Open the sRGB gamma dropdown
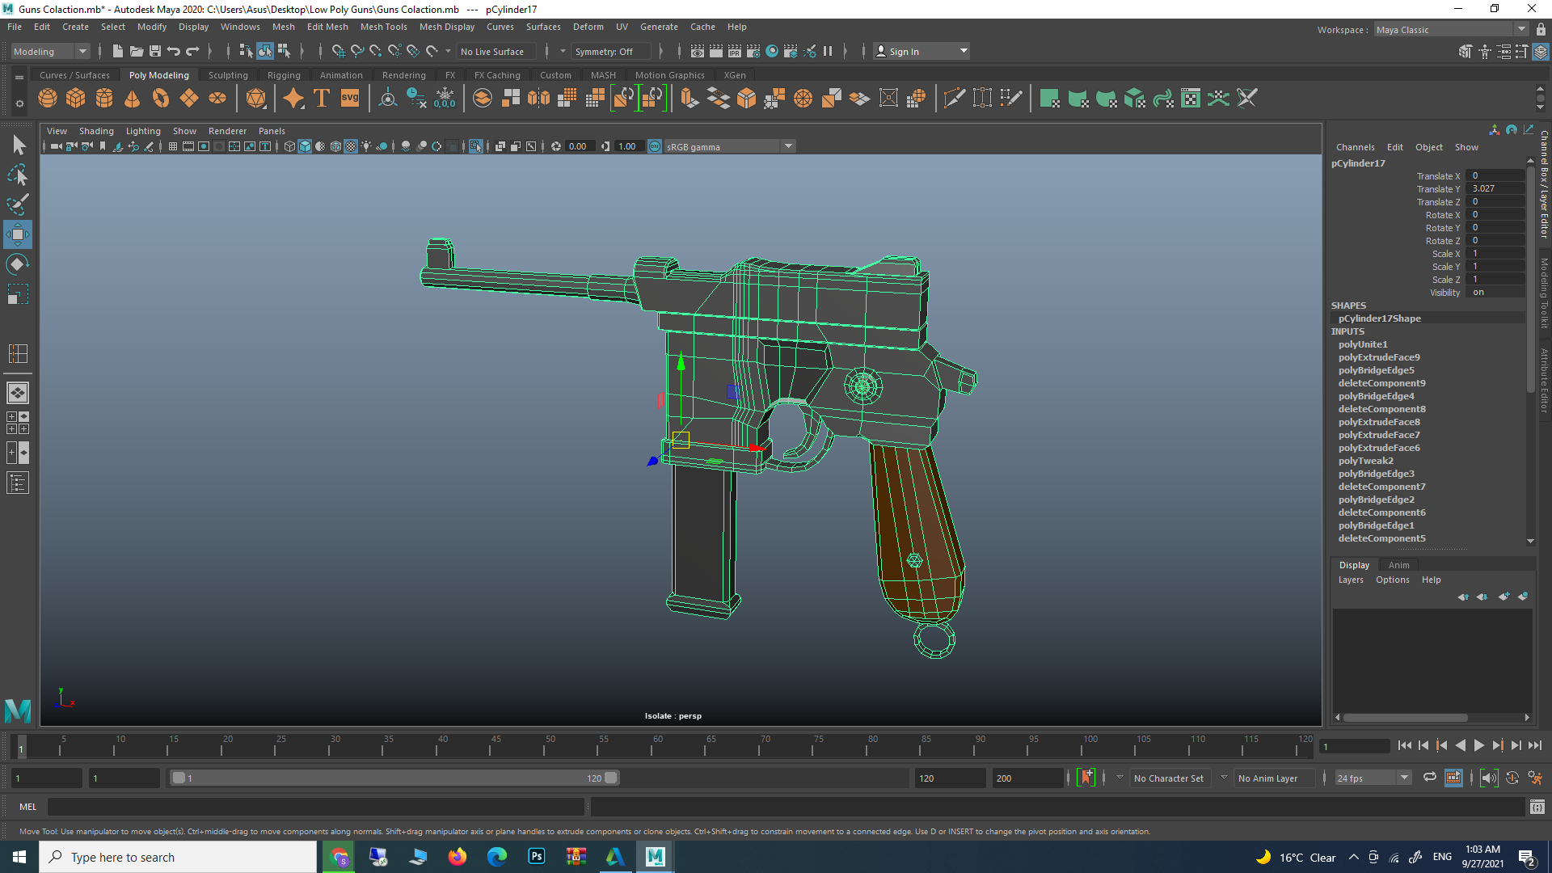The width and height of the screenshot is (1552, 873). click(788, 146)
